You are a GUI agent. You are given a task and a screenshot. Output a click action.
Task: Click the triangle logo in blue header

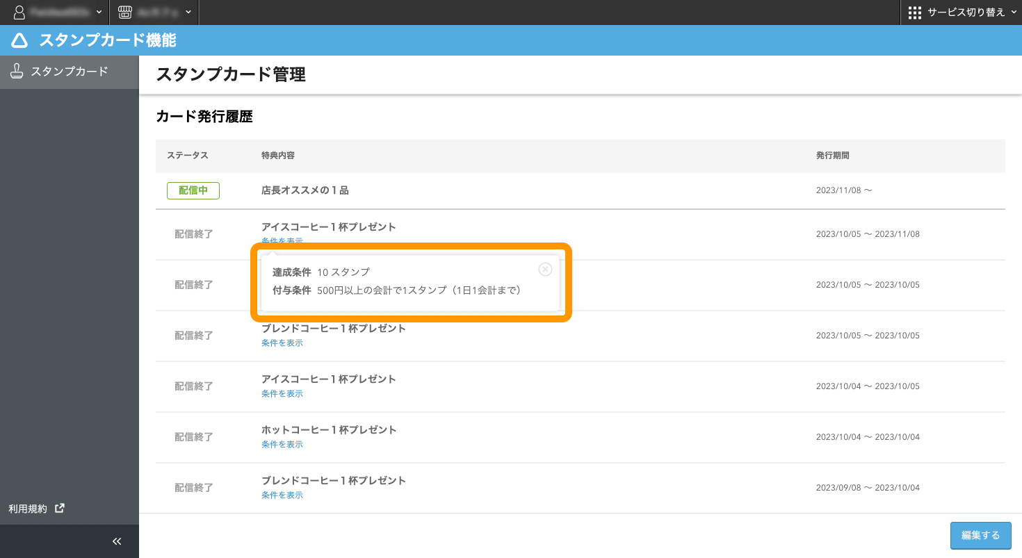(19, 41)
